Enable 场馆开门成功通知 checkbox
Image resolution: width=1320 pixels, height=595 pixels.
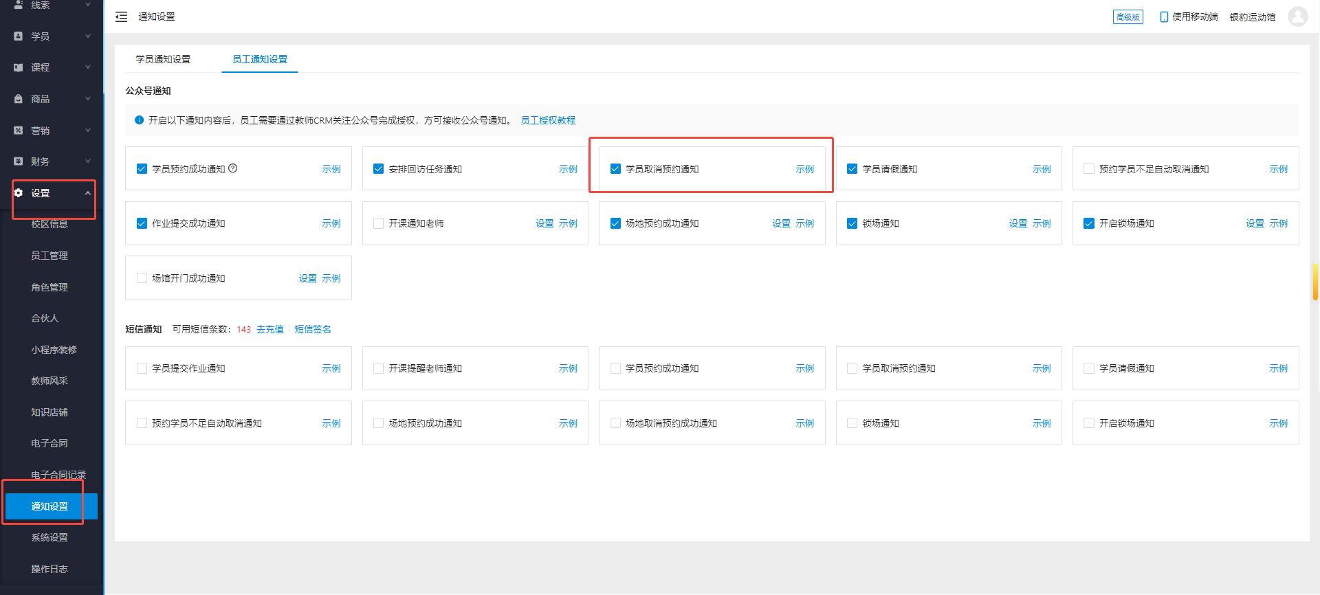(142, 278)
